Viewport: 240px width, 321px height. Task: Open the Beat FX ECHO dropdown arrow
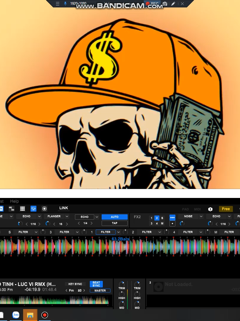coord(97,217)
